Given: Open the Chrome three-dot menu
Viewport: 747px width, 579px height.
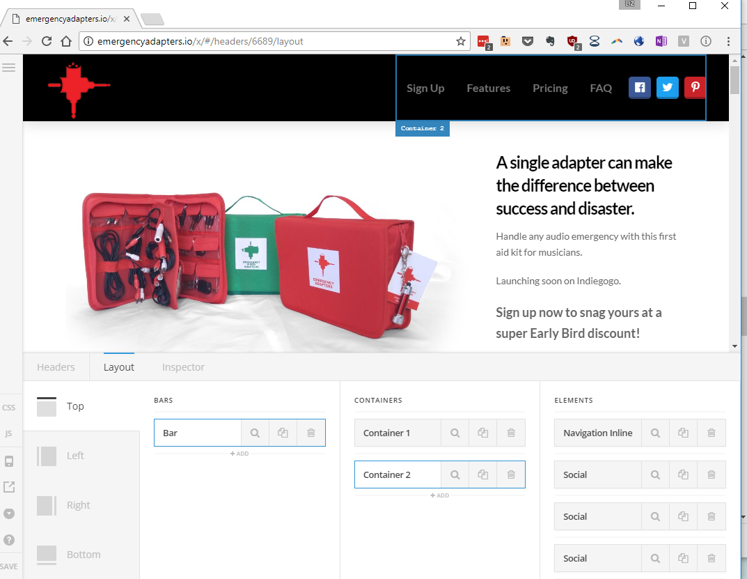Looking at the screenshot, I should coord(728,42).
